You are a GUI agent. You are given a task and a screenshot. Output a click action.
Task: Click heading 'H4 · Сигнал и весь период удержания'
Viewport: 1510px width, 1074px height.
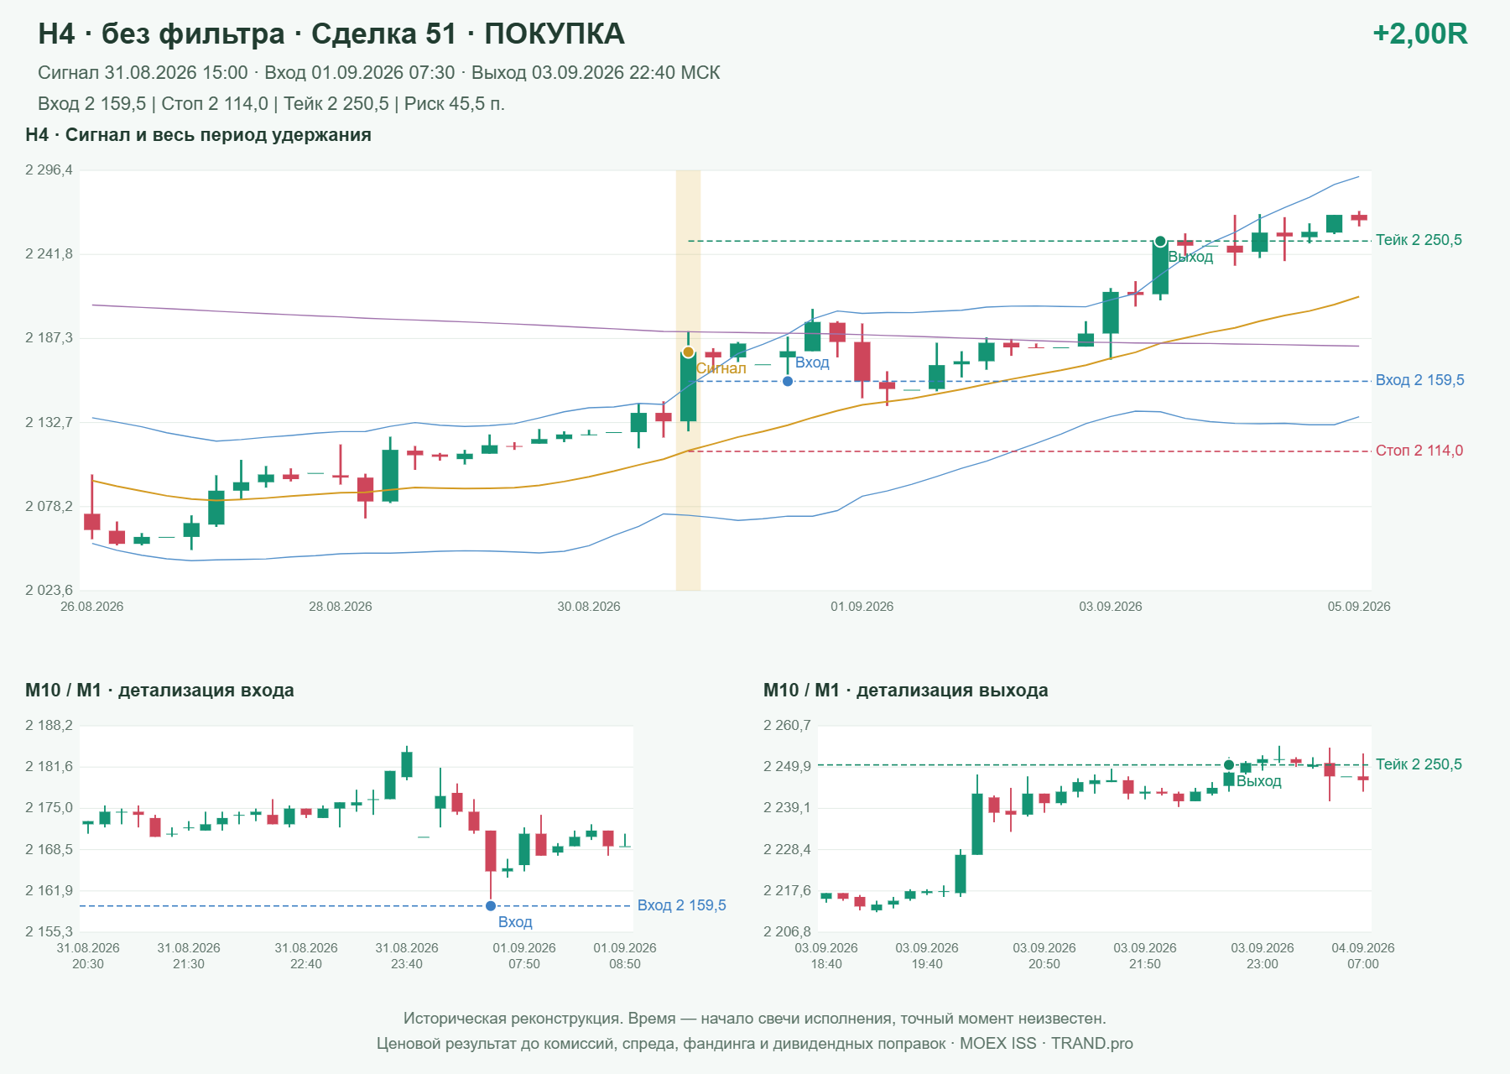coord(198,135)
